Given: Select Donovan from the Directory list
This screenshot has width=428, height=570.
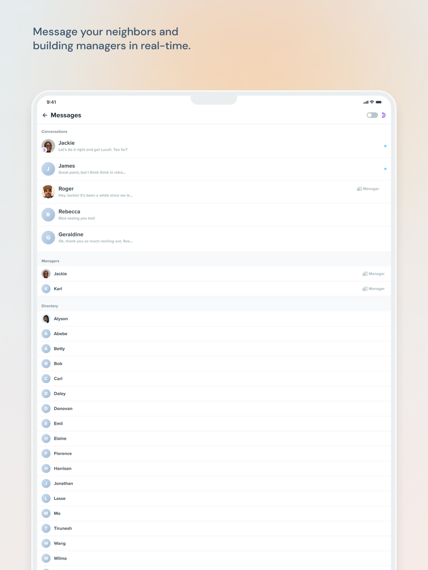Looking at the screenshot, I should 214,408.
